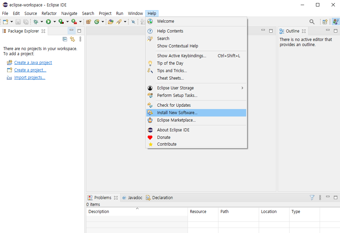Open the Refactor menu
Viewport: 340px width, 233px height.
[49, 14]
